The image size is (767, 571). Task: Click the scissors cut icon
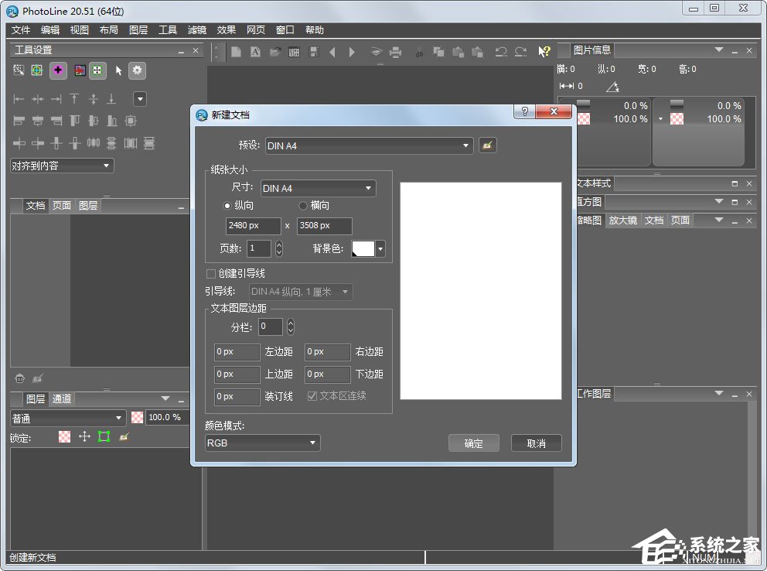pyautogui.click(x=419, y=52)
